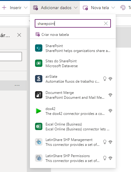The image size is (131, 172).
Task: Click the Document Merge premium diamond icon
Action: [x=110, y=95]
